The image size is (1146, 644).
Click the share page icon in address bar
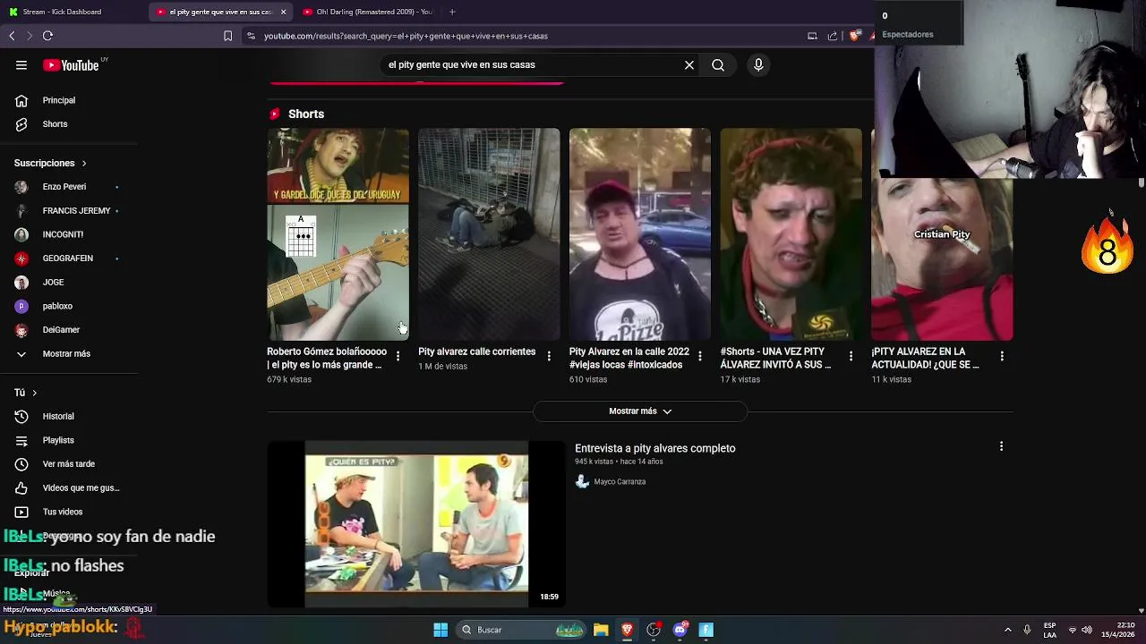point(832,36)
